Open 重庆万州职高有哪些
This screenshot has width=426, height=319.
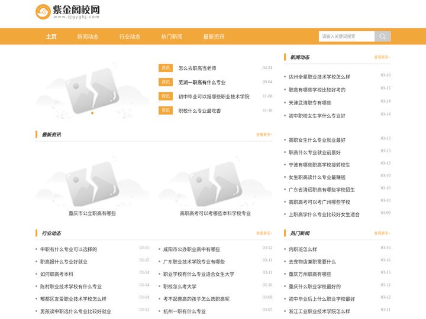309,274
